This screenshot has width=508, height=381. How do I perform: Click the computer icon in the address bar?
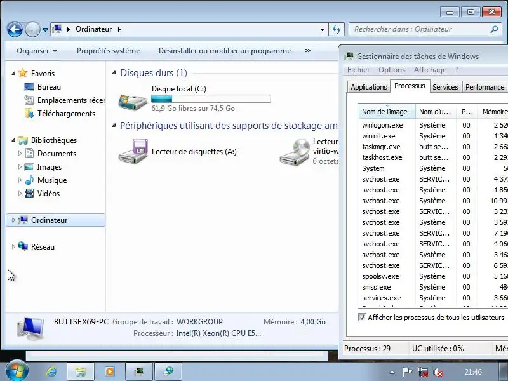57,29
